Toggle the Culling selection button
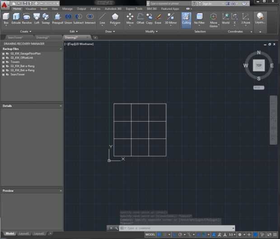280x239 pixels. pyautogui.click(x=187, y=18)
